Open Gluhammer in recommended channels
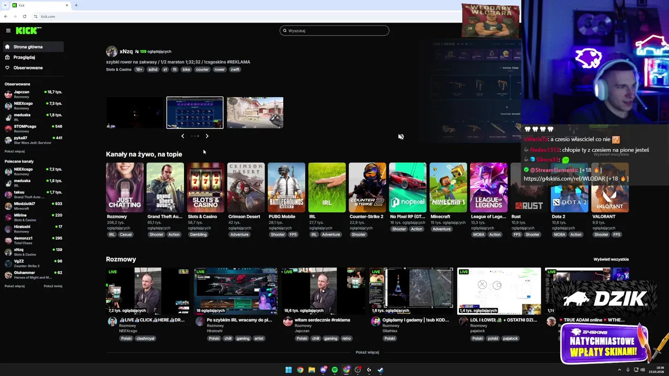Viewport: 669px width, 376px height. coord(32,275)
